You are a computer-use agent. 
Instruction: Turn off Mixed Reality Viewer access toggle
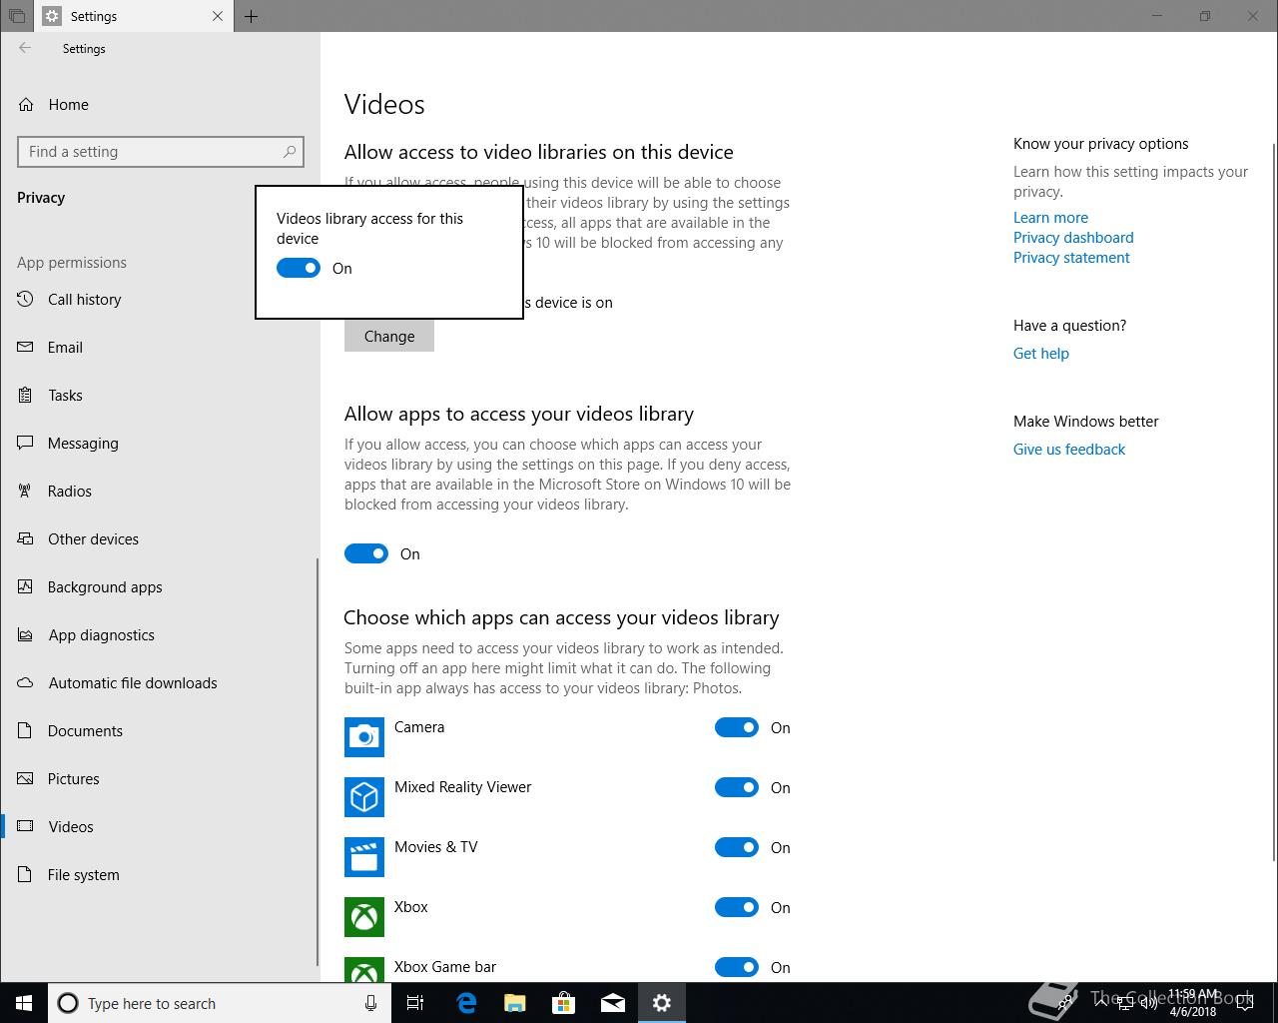[x=737, y=787]
